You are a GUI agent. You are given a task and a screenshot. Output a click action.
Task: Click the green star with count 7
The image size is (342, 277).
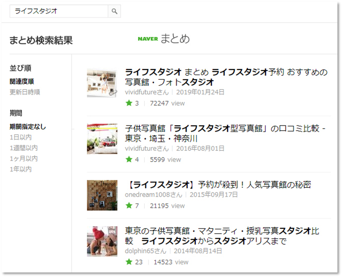click(x=129, y=206)
